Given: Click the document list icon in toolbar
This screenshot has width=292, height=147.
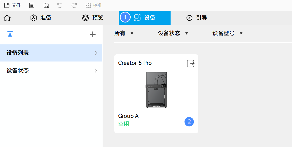Looking at the screenshot, I should point(32,5).
